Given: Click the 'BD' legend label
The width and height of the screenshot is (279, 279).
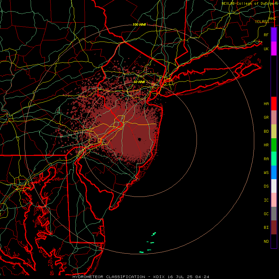Looking at the screenshot, I should 266,131.
